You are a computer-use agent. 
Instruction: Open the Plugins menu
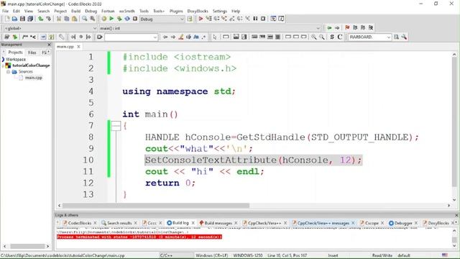[176, 12]
